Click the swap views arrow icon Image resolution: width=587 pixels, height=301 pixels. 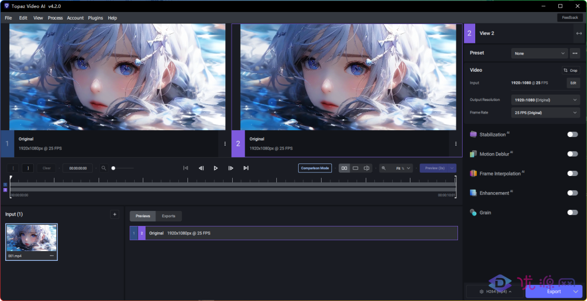click(x=579, y=33)
